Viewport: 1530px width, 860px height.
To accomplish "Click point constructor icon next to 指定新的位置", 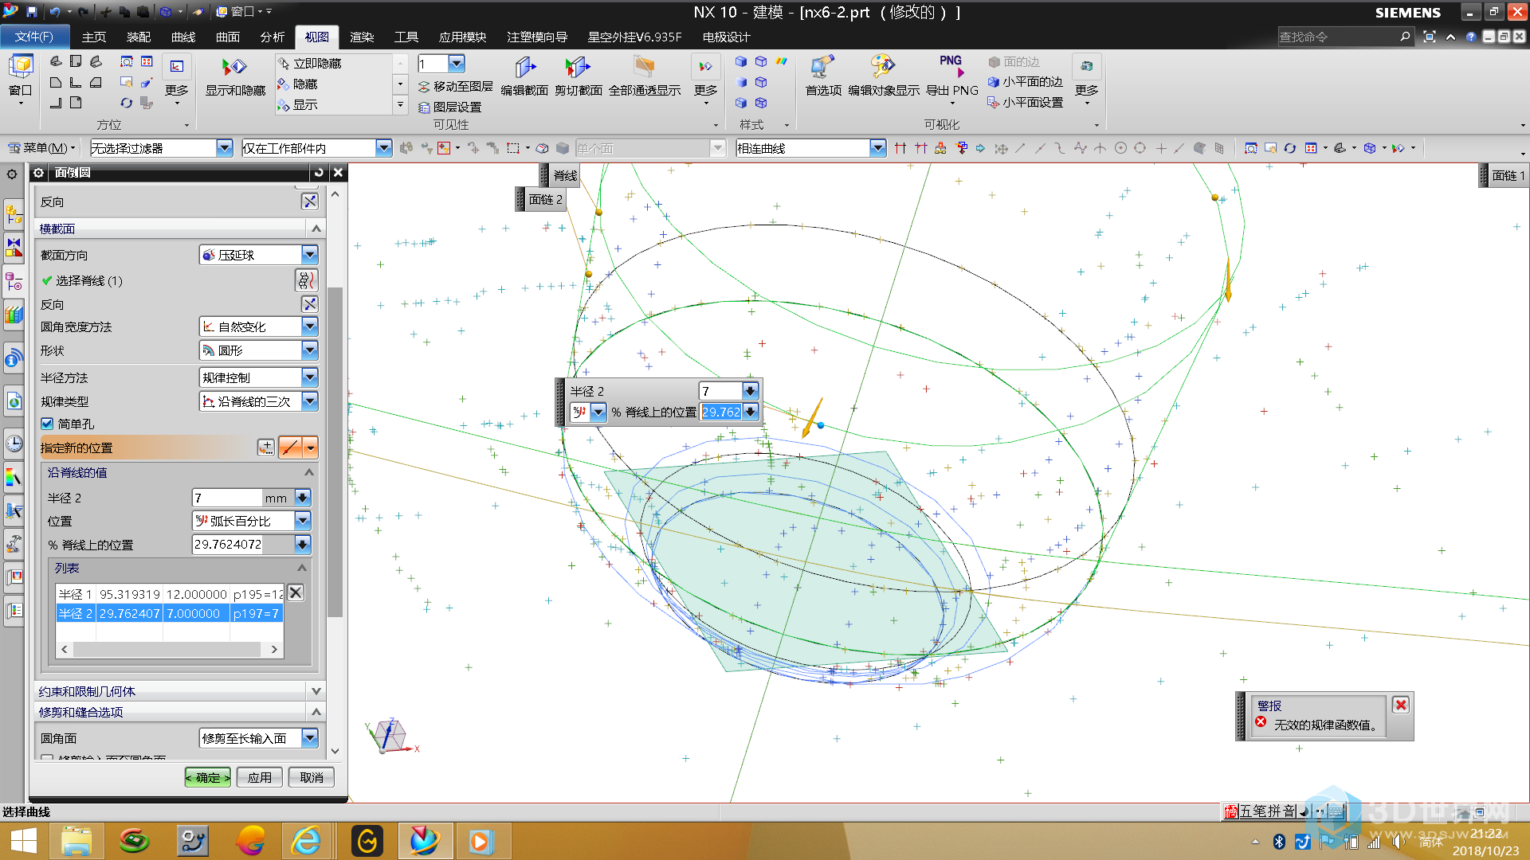I will (x=266, y=448).
